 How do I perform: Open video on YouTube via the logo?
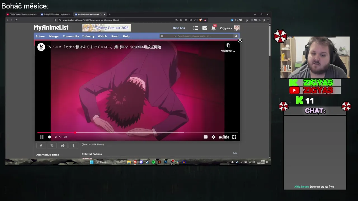point(224,137)
